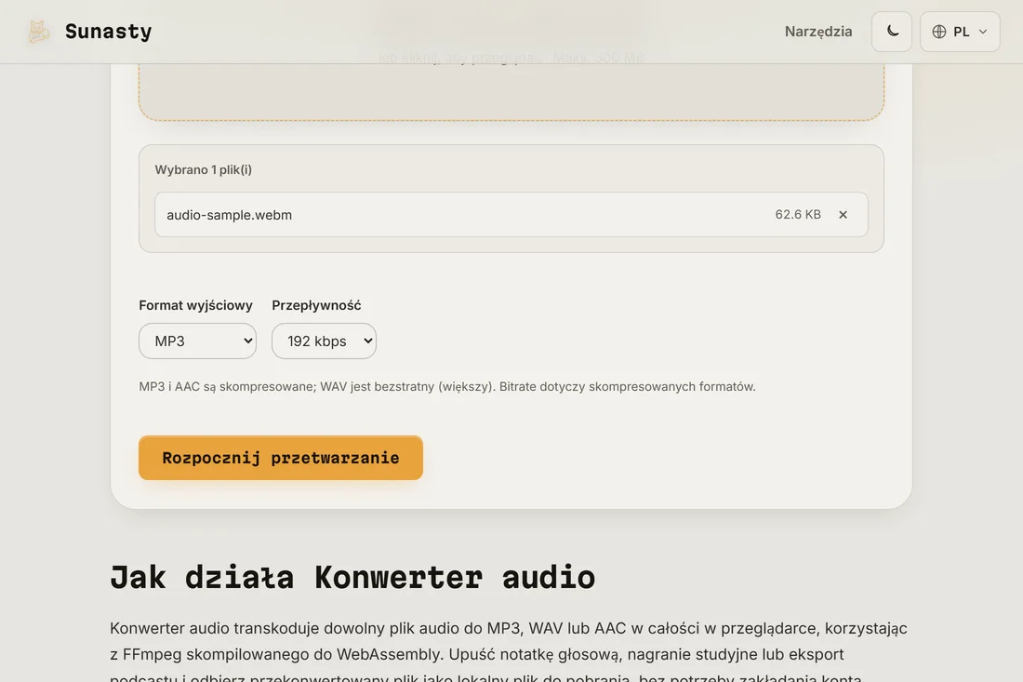The width and height of the screenshot is (1023, 682).
Task: Click the dashed file drop zone
Action: click(511, 91)
